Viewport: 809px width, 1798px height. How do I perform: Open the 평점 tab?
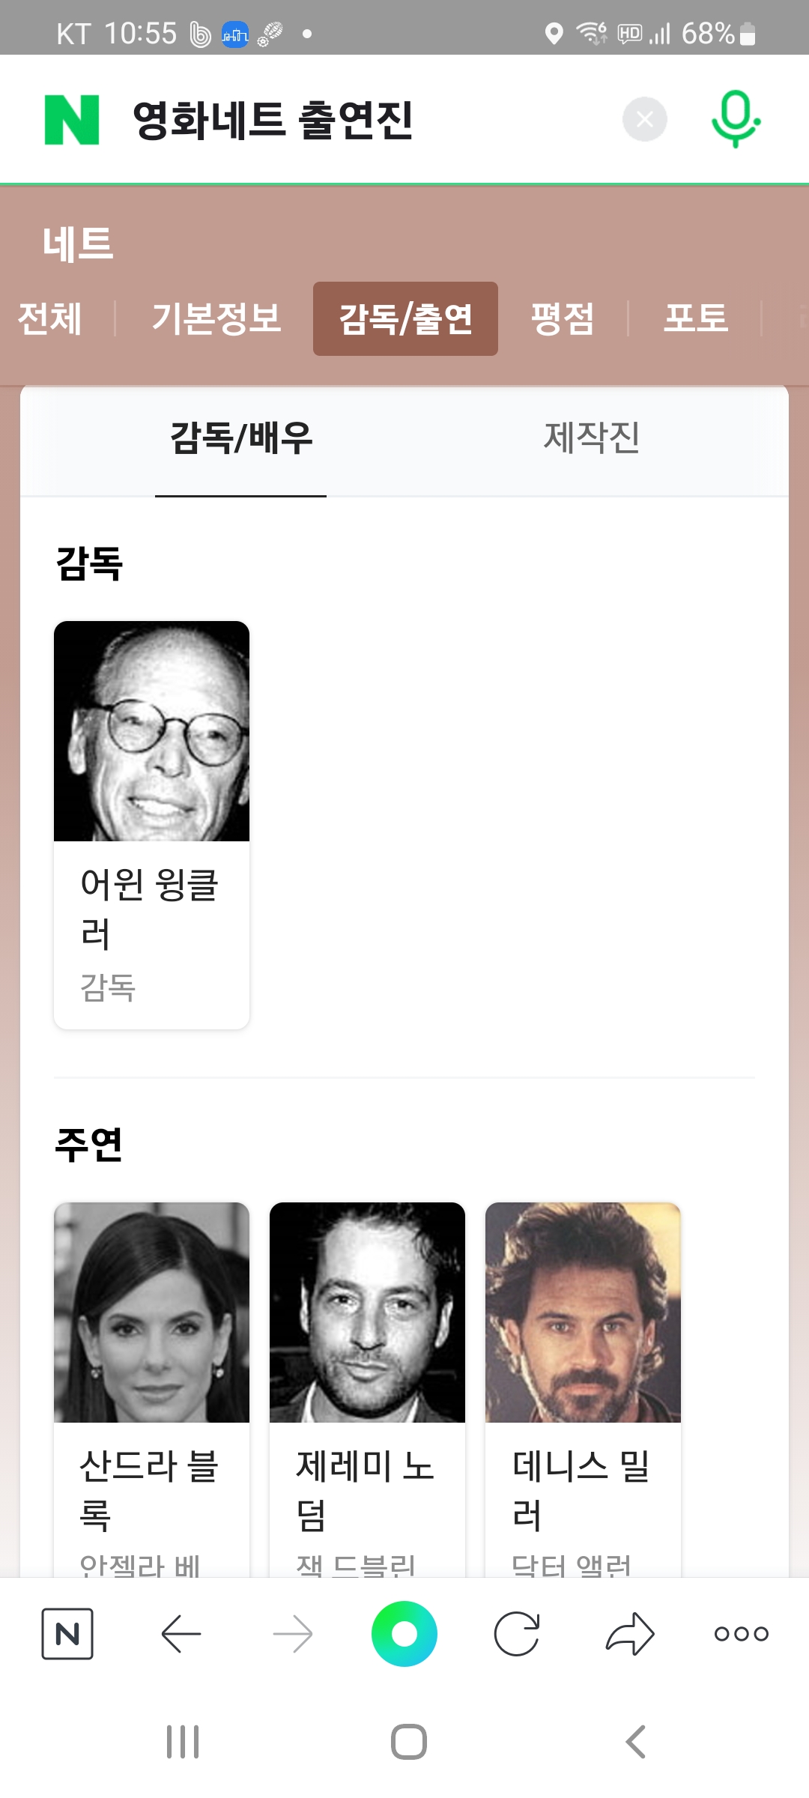(x=563, y=318)
